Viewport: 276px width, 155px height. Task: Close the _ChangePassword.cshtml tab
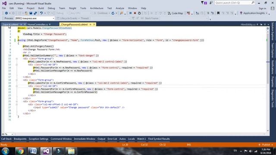[x=94, y=25]
